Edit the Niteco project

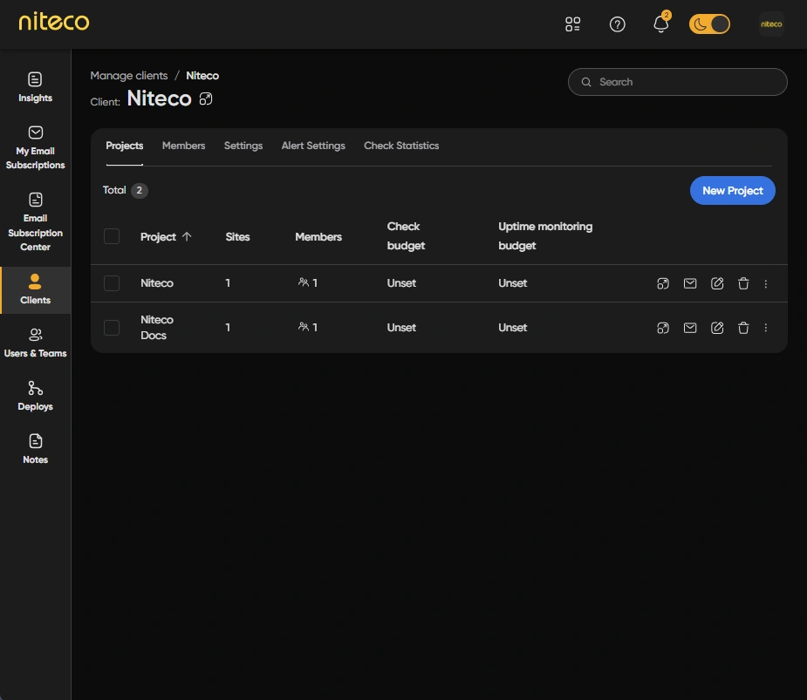(717, 283)
